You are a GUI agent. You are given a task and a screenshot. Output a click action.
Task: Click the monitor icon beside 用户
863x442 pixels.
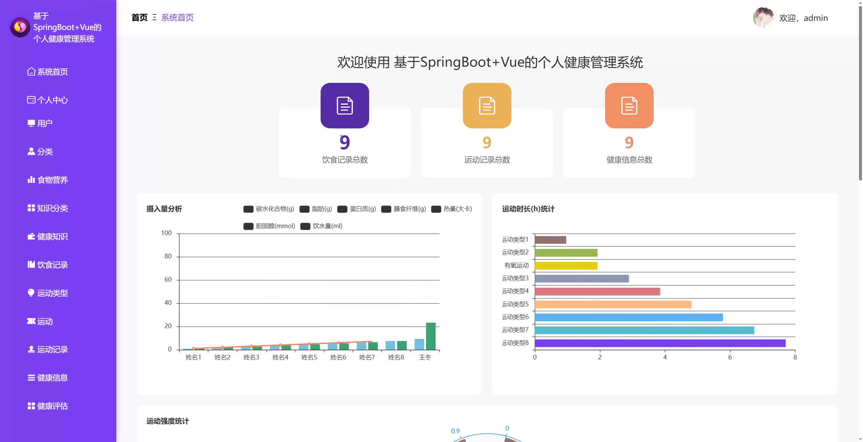(x=31, y=123)
